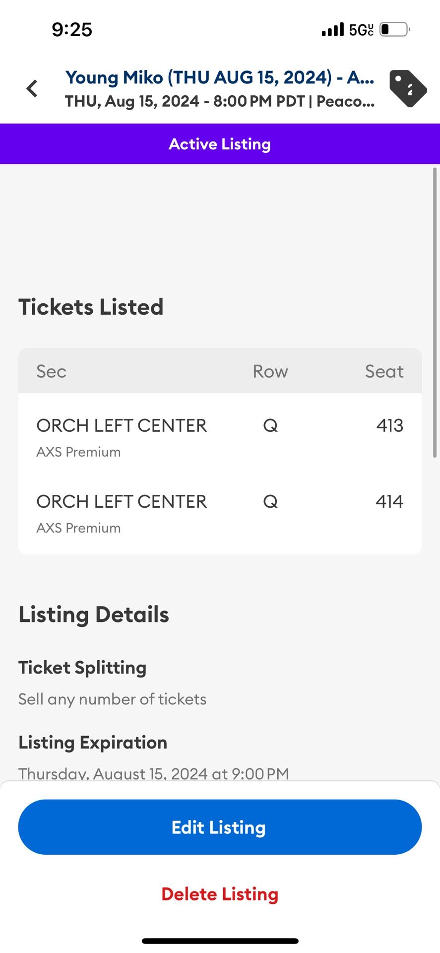Tap the back arrow icon
The width and height of the screenshot is (440, 953).
(32, 89)
